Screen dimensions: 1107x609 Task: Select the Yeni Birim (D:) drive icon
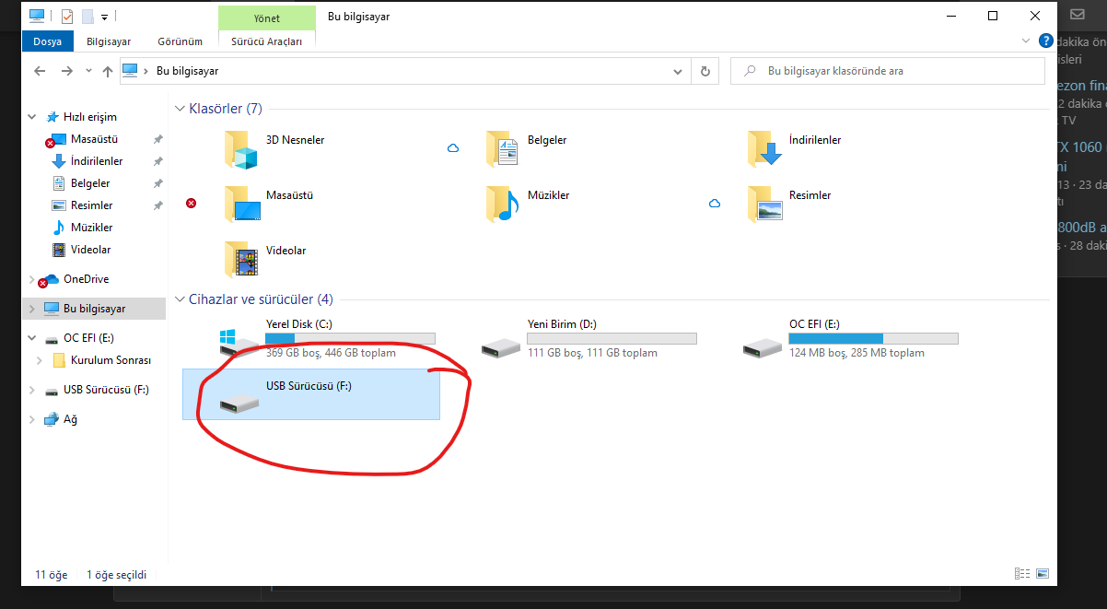(x=503, y=347)
